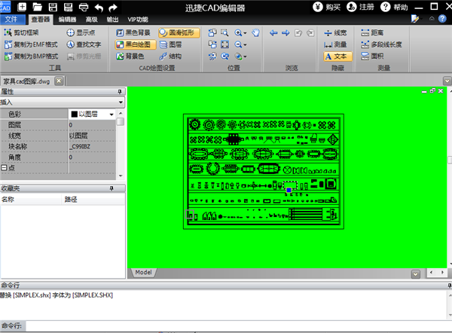452x333 pixels.
Task: Click the 名称 column header
Action: (31, 199)
